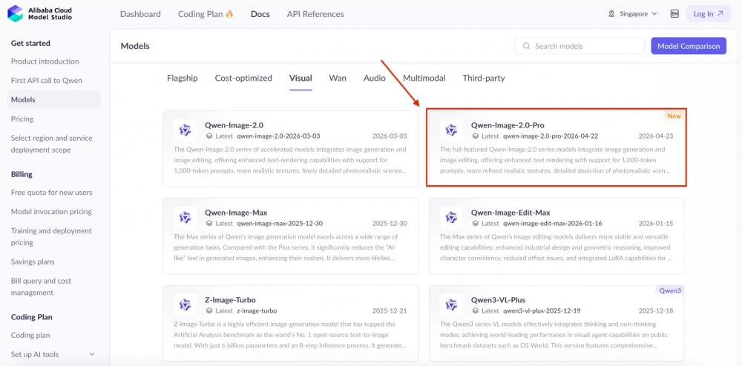Click the Alibaba Cloud Model Studio logo
Screen dimensions: 742x366
40,13
